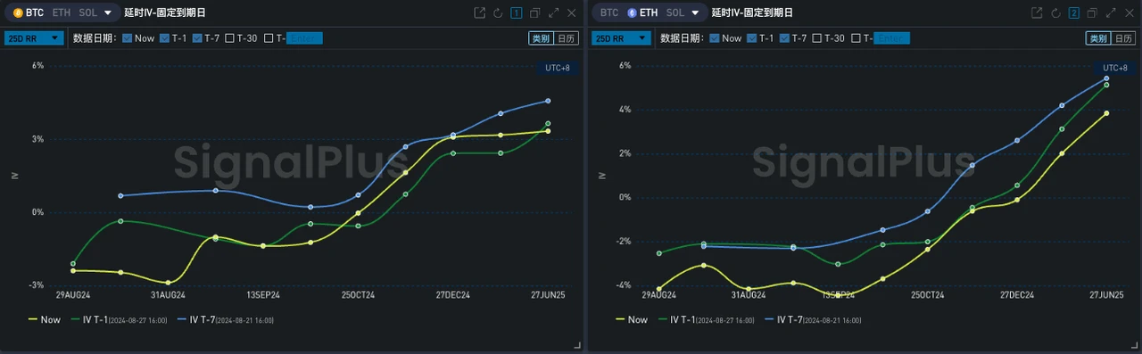This screenshot has height=354, width=1142.
Task: Open BTC panel export/share icon
Action: pyautogui.click(x=480, y=12)
